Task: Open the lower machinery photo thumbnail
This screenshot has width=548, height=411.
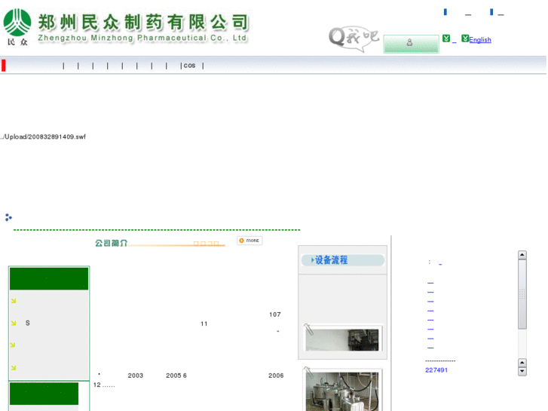Action: pos(343,390)
